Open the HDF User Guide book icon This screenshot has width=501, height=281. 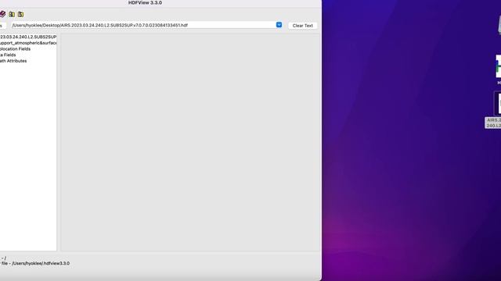pos(2,14)
